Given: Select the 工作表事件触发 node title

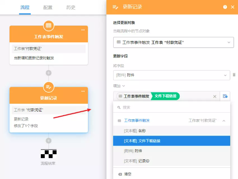Looking at the screenshot, I should tap(49, 37).
